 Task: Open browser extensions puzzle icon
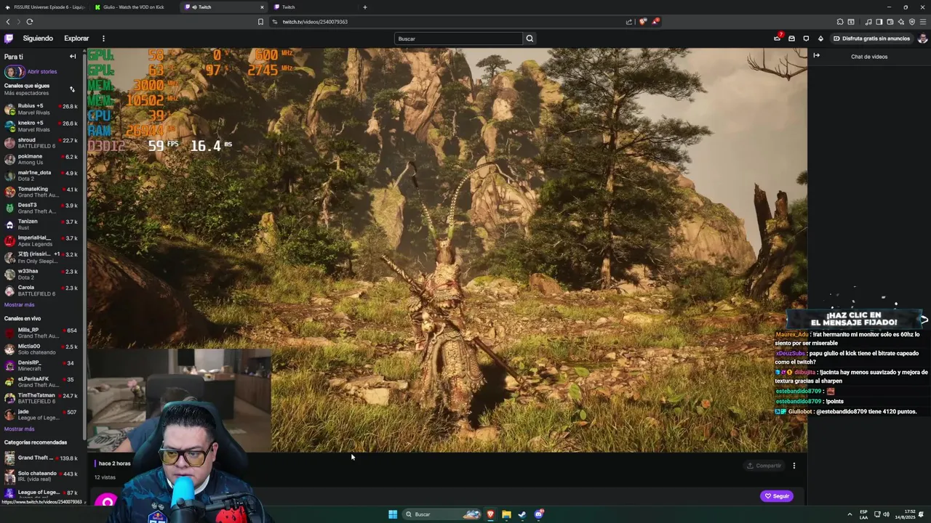(840, 22)
